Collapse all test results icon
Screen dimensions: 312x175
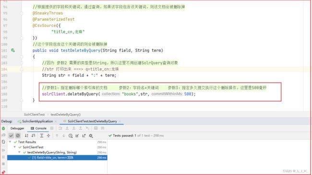pyautogui.click(x=48, y=136)
